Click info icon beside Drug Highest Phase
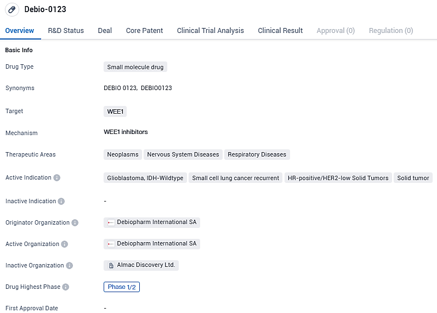This screenshot has height=313, width=437. tap(66, 287)
